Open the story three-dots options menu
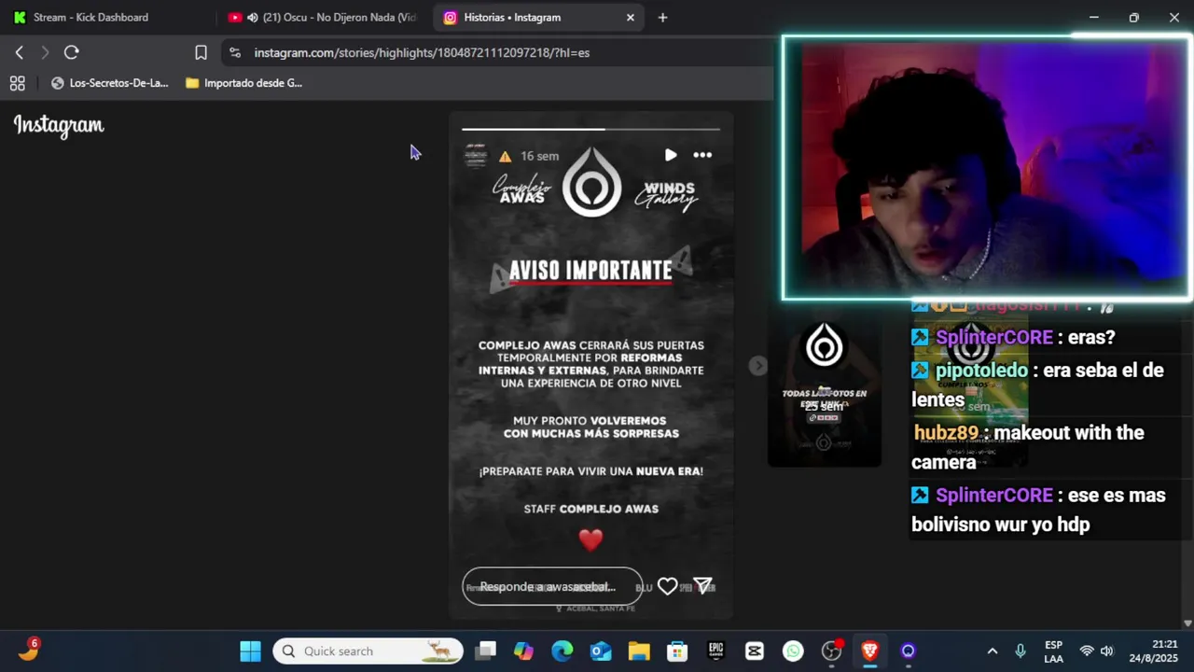1194x672 pixels. (x=702, y=155)
